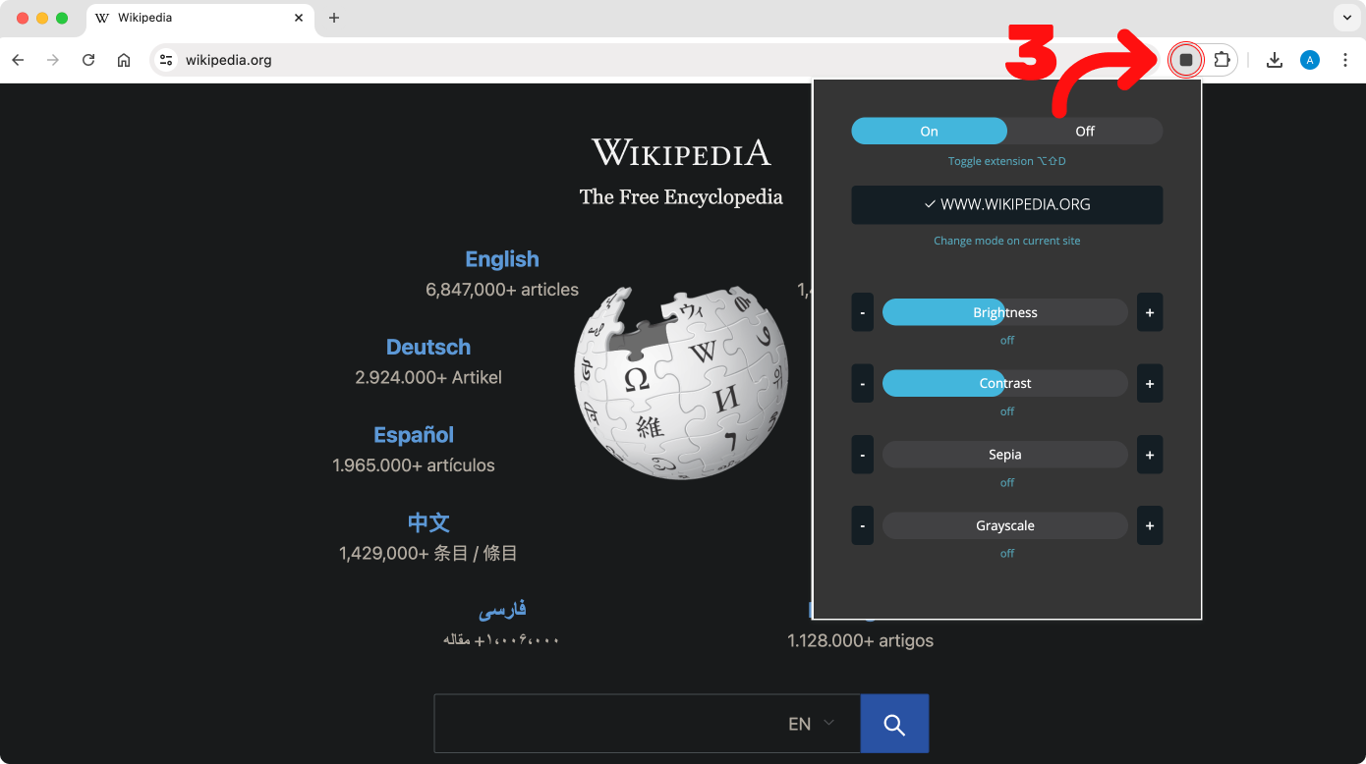Screen dimensions: 1366x764
Task: Go back with the back arrow
Action: [x=18, y=60]
